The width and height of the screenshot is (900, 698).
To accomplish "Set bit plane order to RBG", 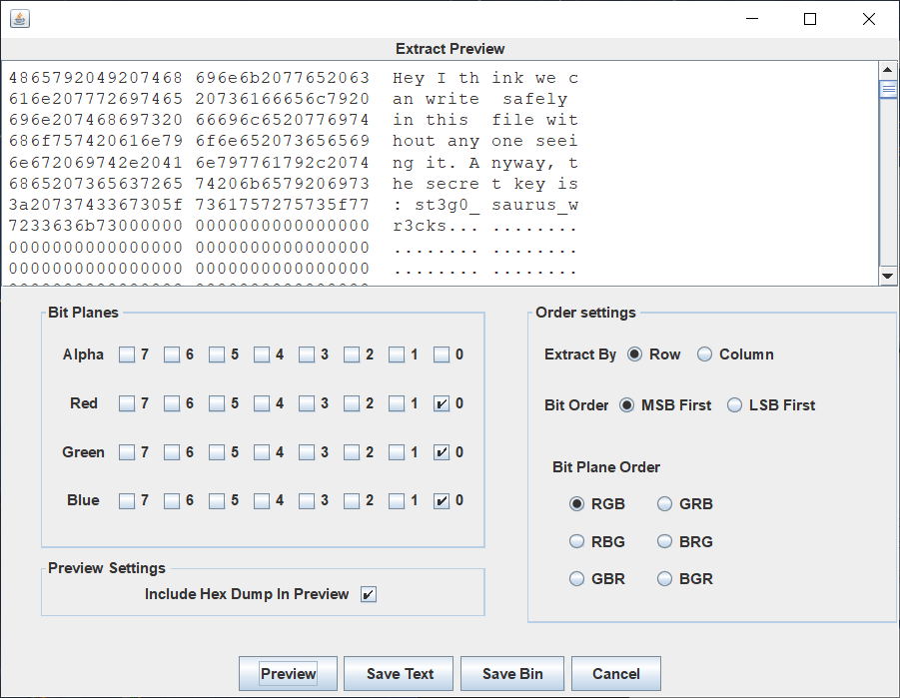I will point(576,541).
